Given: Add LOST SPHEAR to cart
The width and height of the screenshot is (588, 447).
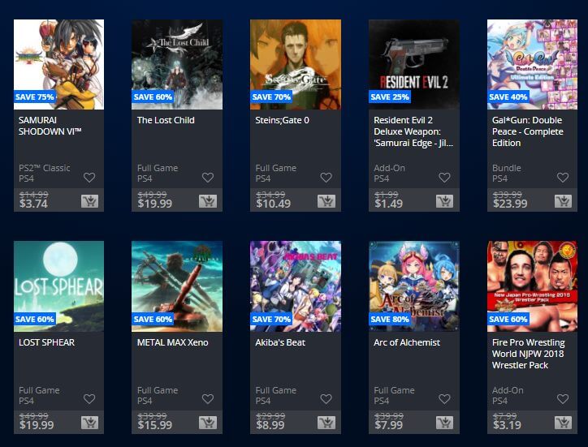Looking at the screenshot, I should [89, 423].
